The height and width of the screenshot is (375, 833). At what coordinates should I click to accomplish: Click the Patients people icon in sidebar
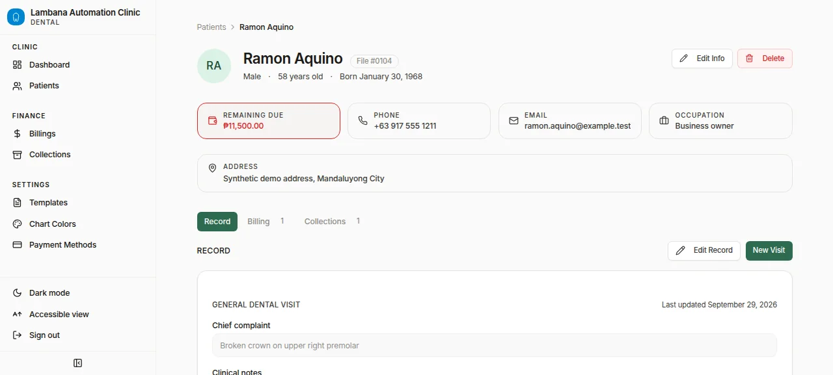[17, 86]
